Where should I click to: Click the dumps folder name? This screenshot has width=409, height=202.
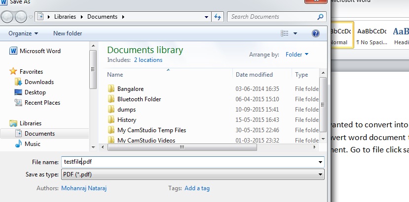point(126,110)
